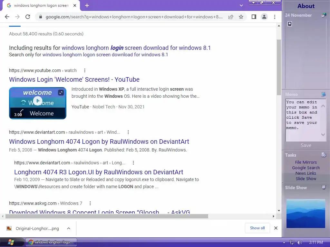Close the downloads bar

point(276,228)
